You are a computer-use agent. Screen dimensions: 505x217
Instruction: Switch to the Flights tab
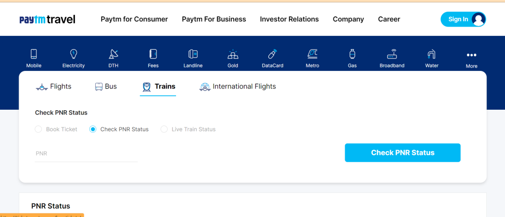[53, 87]
